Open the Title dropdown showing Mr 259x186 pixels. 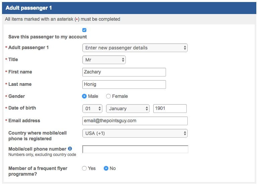pyautogui.click(x=104, y=60)
